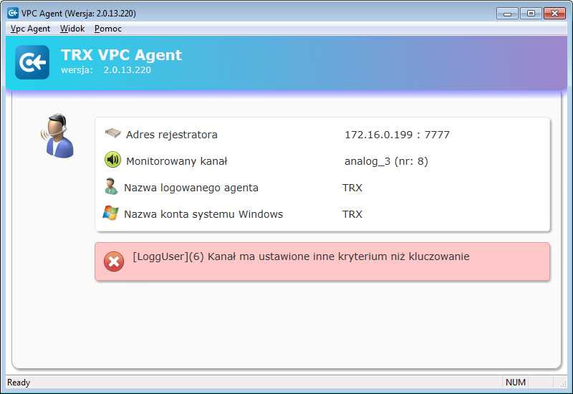573x394 pixels.
Task: Click the green speaker channel icon
Action: click(x=112, y=160)
